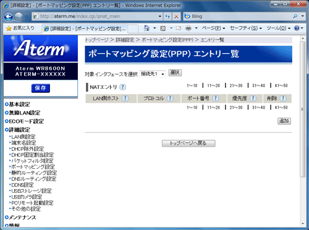Open the 接続先1 interface dropdown

click(153, 74)
